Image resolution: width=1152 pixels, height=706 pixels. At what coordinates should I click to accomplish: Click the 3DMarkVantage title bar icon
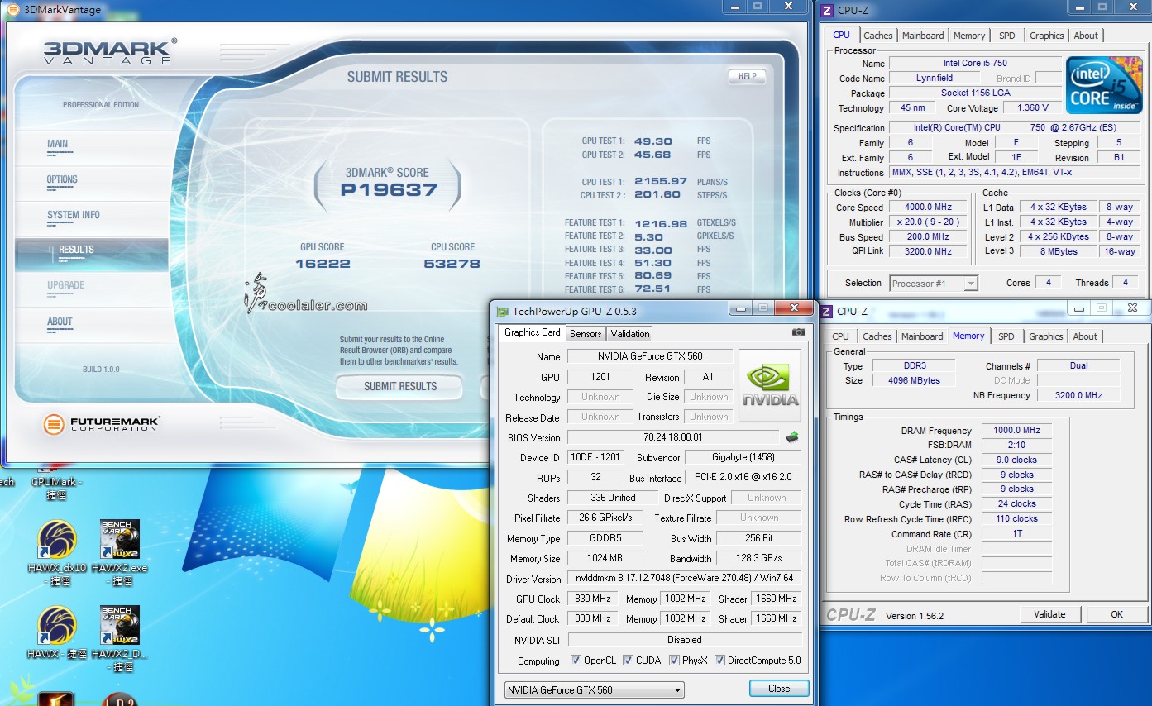12,10
